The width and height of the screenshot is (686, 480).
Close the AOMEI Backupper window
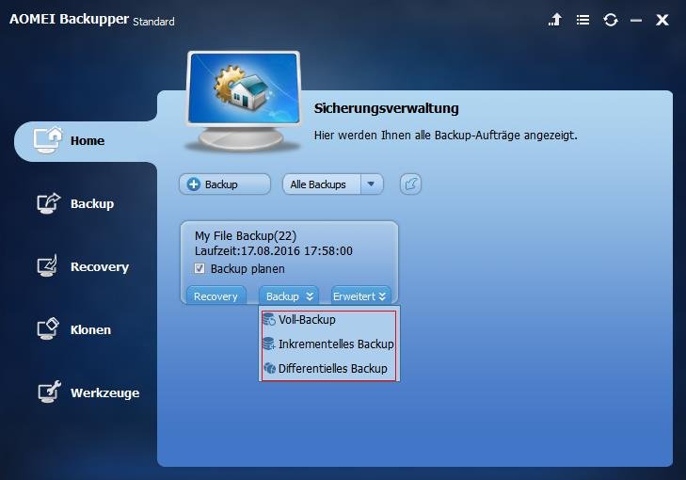[662, 20]
